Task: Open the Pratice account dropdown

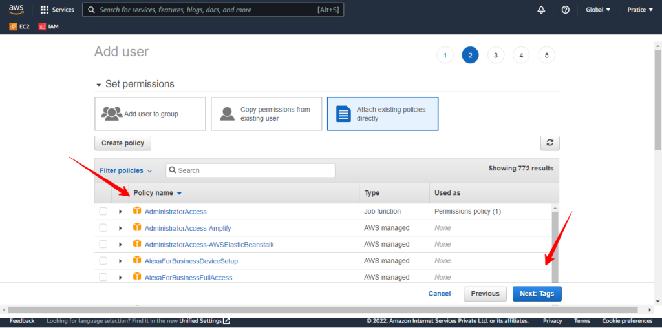Action: pos(640,10)
